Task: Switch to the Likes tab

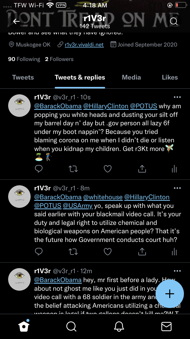Action: [x=170, y=78]
